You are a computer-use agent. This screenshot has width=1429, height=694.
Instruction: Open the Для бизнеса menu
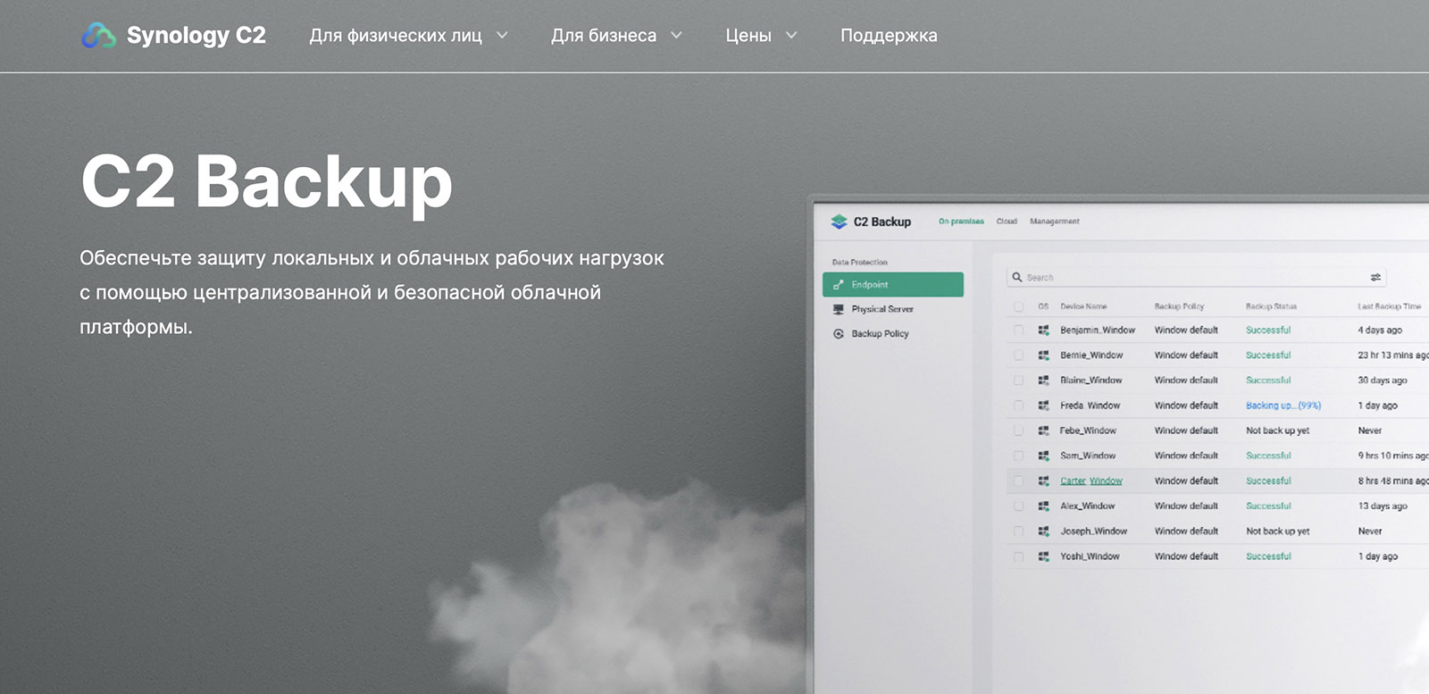[604, 36]
